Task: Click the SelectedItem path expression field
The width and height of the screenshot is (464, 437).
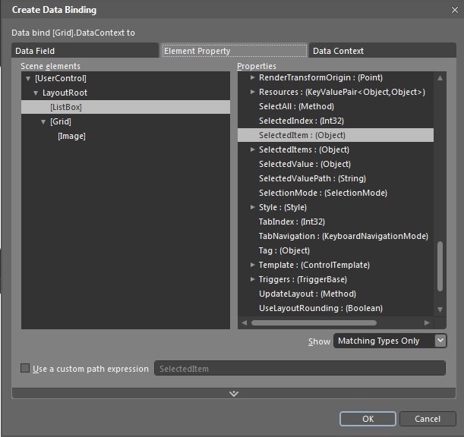Action: 300,368
